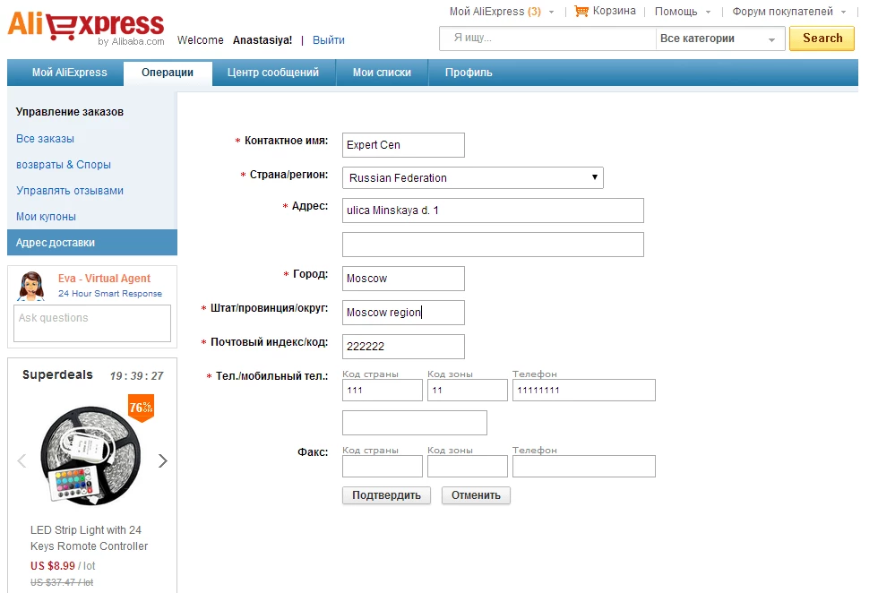Click the yellow Search button
Image resolution: width=878 pixels, height=593 pixels.
tap(822, 39)
